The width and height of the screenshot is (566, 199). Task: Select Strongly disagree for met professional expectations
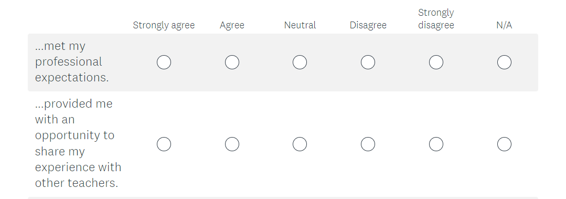[x=436, y=62]
